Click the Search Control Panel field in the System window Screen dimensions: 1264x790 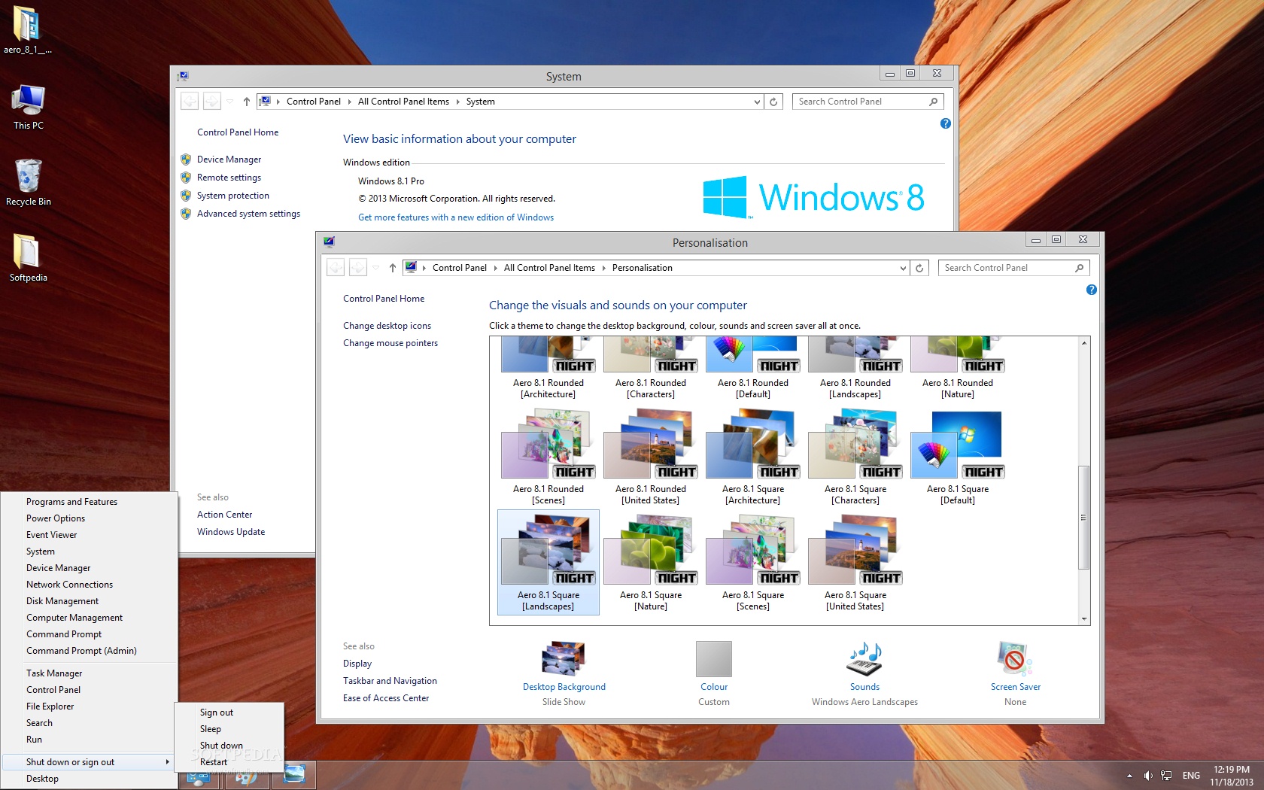point(867,102)
